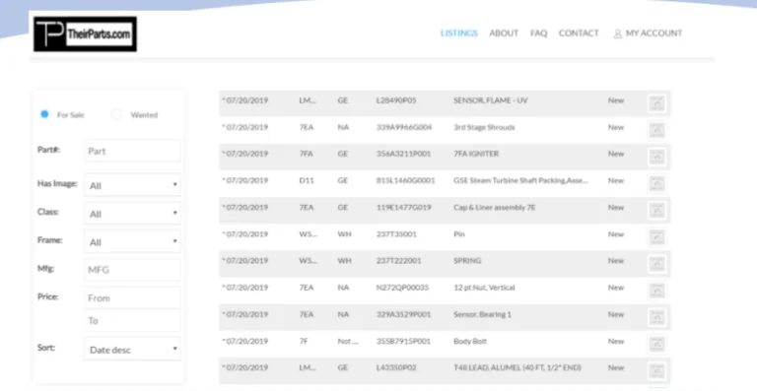
Task: Focus the Part# input field
Action: point(132,151)
